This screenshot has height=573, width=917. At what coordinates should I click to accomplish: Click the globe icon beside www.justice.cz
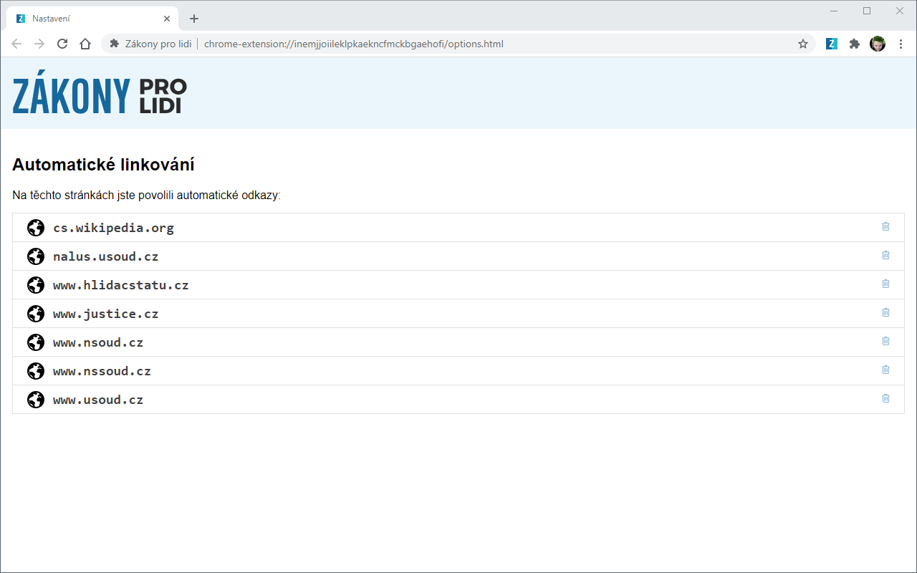[x=36, y=314]
